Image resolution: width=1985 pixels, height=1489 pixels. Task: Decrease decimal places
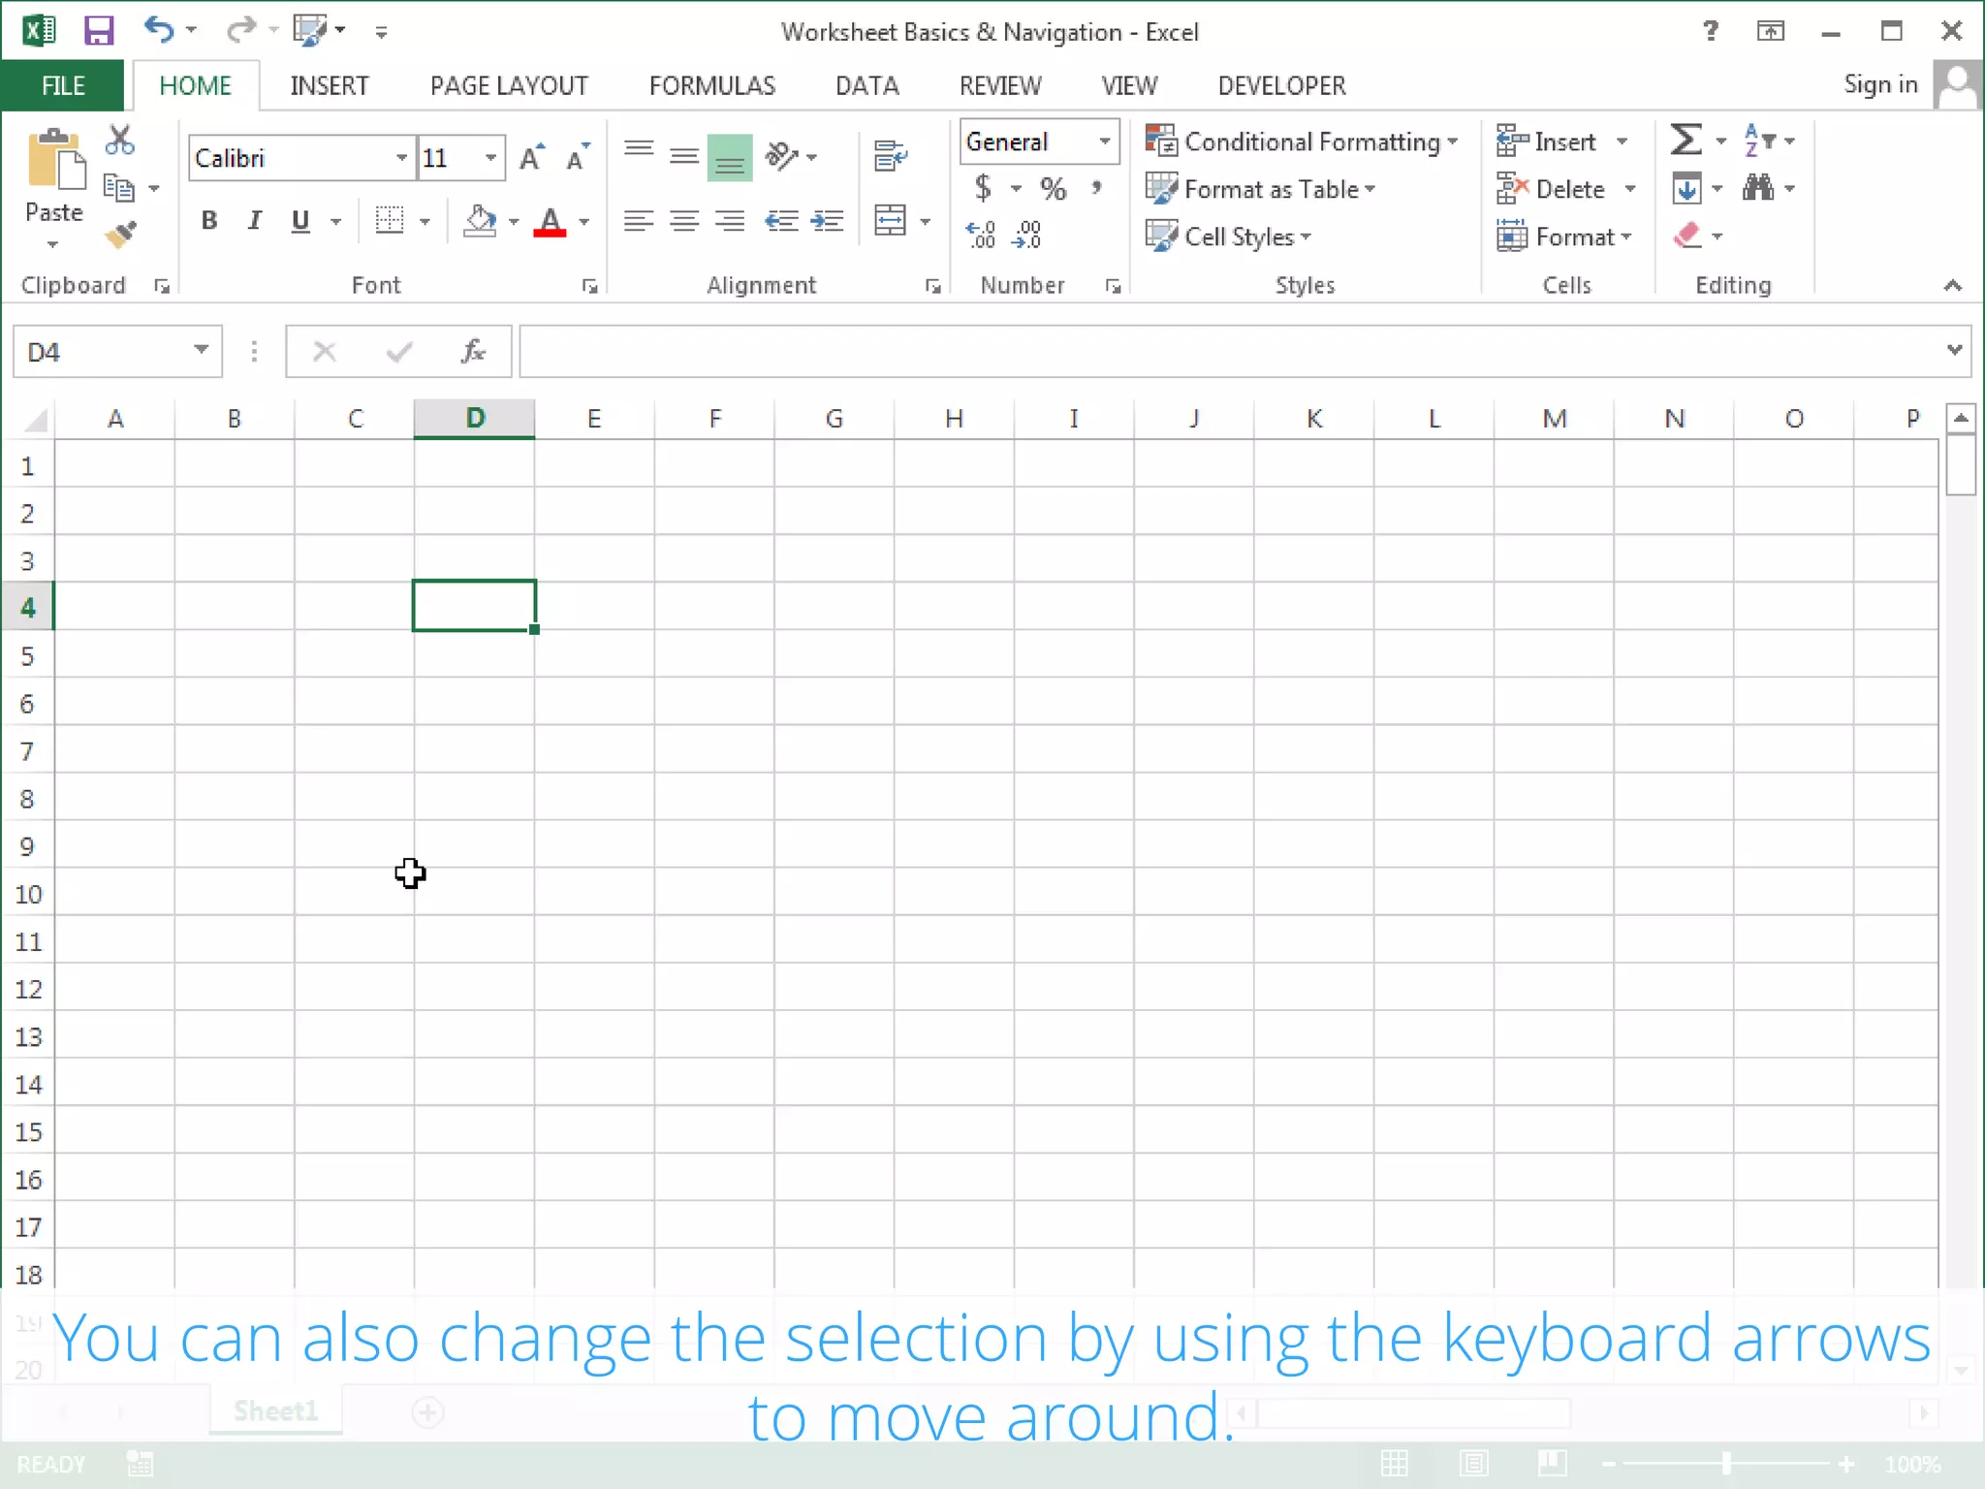[x=1026, y=235]
